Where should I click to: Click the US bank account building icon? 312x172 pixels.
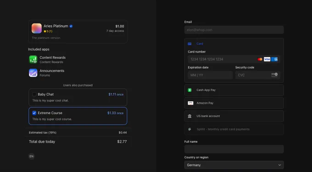(x=189, y=116)
